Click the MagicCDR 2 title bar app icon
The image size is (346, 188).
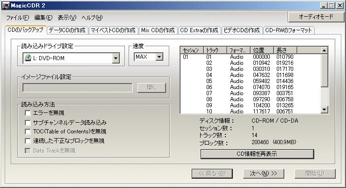pos(6,6)
